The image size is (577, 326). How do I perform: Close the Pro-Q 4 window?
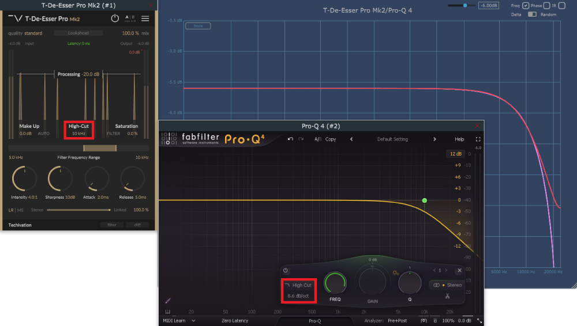(477, 126)
